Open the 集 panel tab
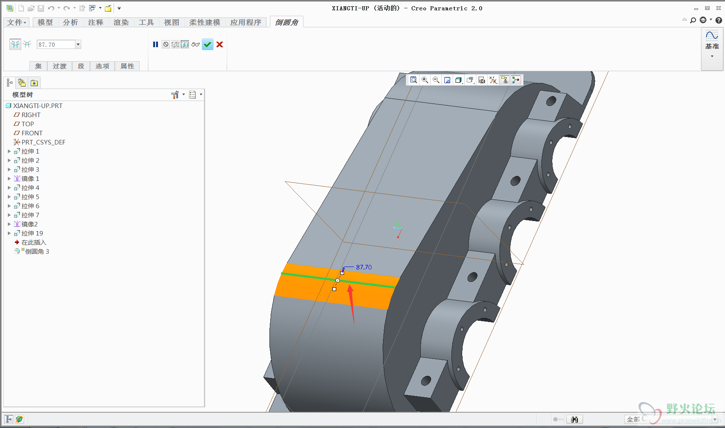725x428 pixels. coord(39,66)
